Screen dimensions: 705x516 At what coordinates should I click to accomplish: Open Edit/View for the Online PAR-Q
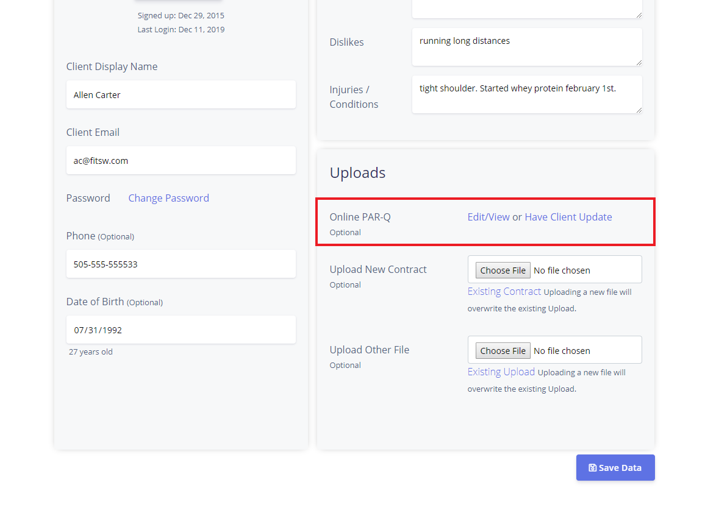(488, 217)
